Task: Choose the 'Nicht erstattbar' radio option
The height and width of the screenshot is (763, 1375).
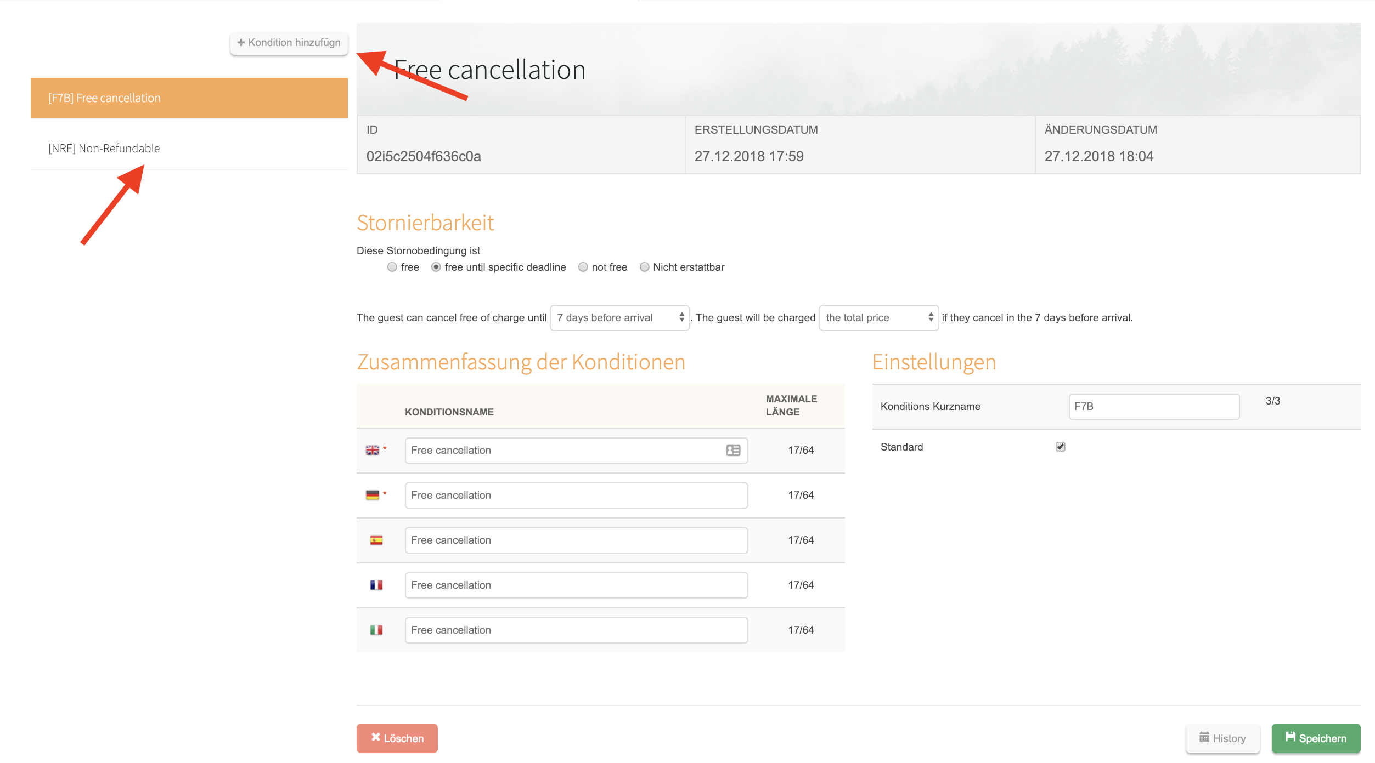Action: click(645, 267)
